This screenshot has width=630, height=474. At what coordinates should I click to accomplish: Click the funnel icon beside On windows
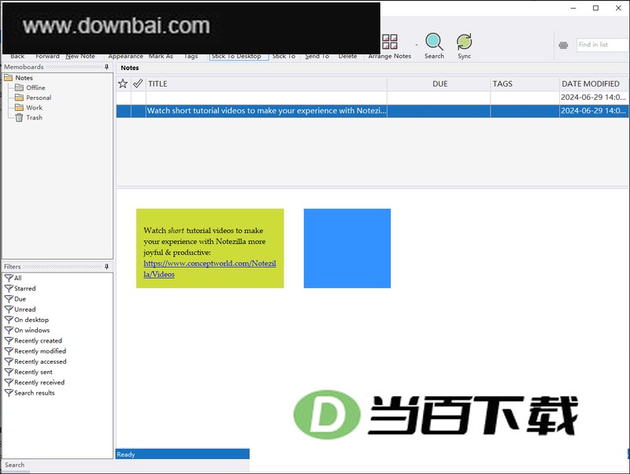tap(9, 330)
